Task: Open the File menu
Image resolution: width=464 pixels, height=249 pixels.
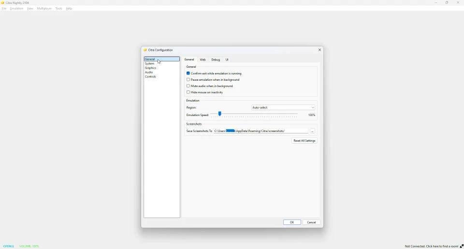Action: pyautogui.click(x=4, y=9)
